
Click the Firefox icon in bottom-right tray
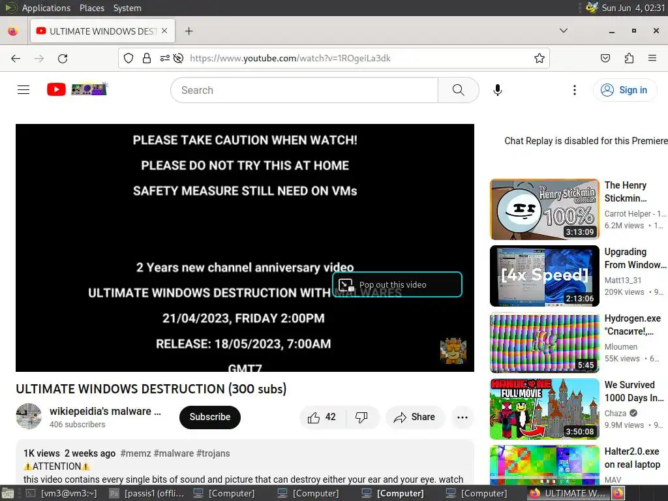[618, 493]
